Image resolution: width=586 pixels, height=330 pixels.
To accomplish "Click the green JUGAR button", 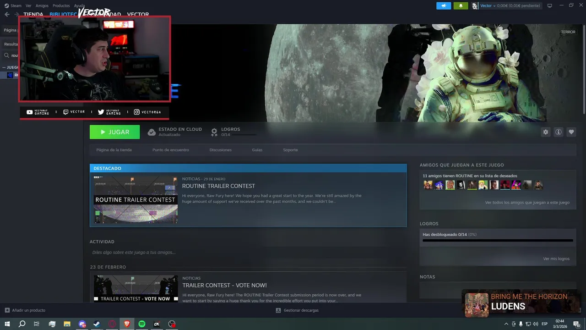I will [114, 132].
